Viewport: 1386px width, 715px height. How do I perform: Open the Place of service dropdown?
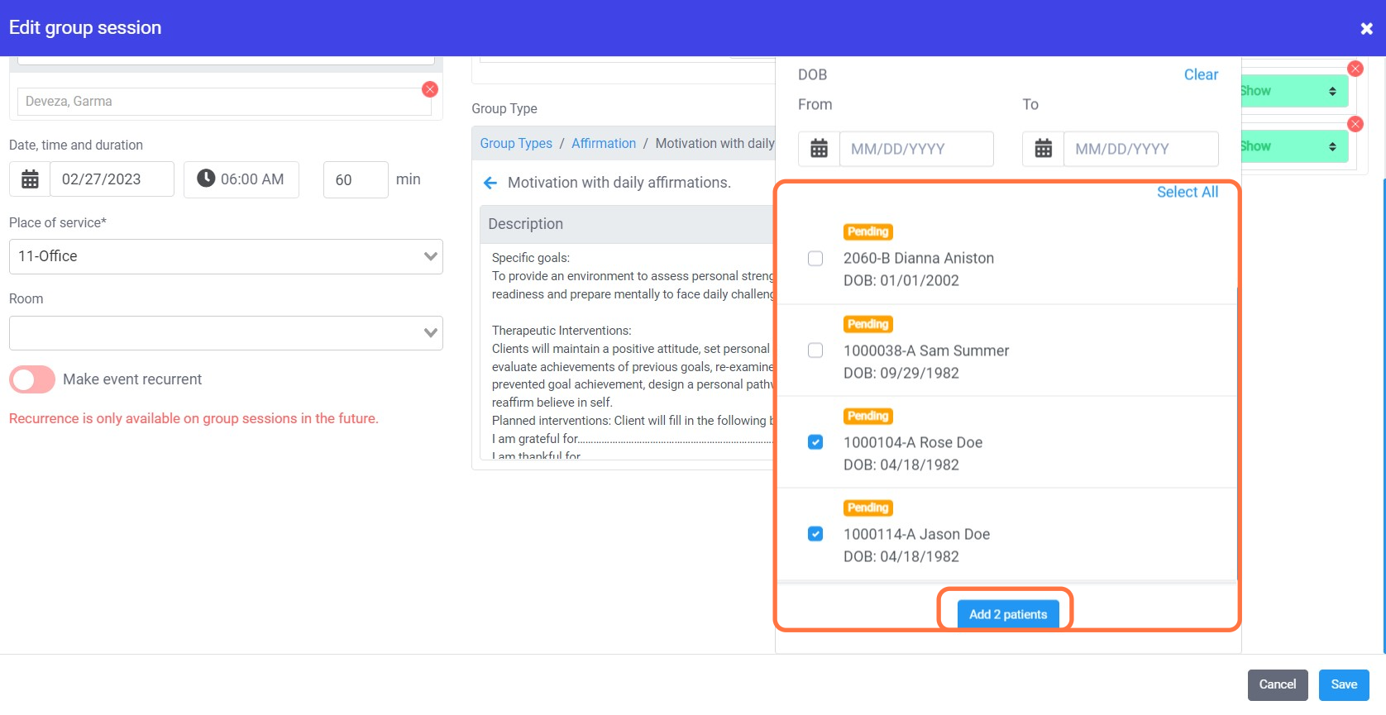point(226,256)
